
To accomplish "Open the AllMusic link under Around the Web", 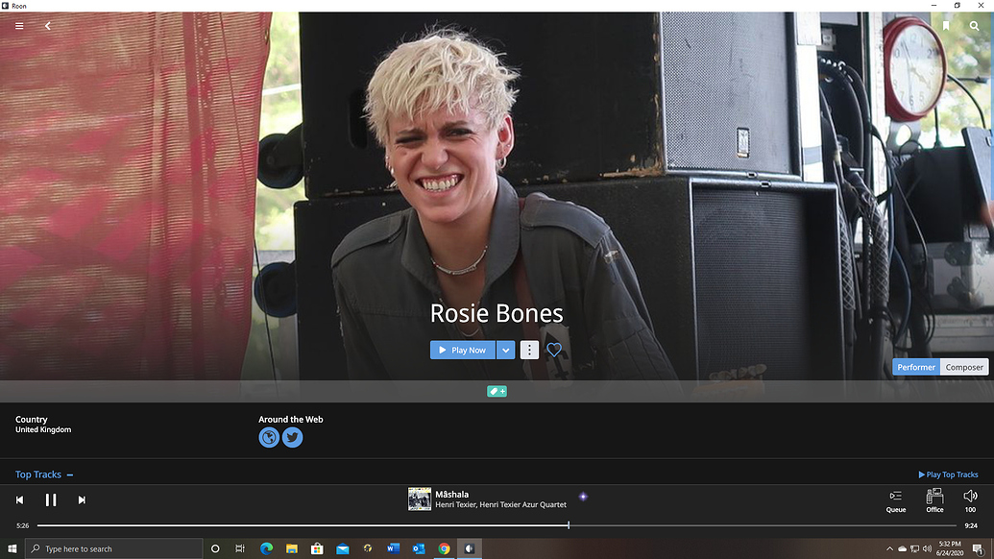I will pyautogui.click(x=268, y=437).
